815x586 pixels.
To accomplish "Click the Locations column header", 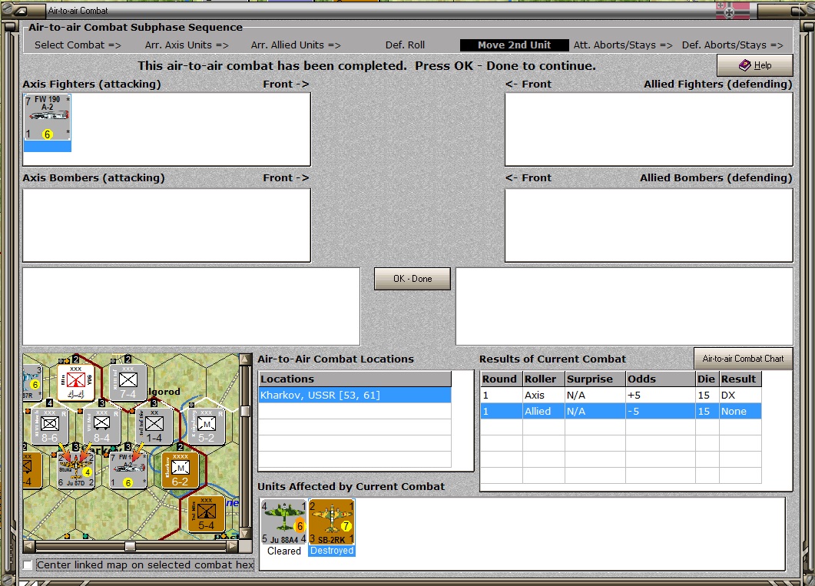I will [x=354, y=379].
